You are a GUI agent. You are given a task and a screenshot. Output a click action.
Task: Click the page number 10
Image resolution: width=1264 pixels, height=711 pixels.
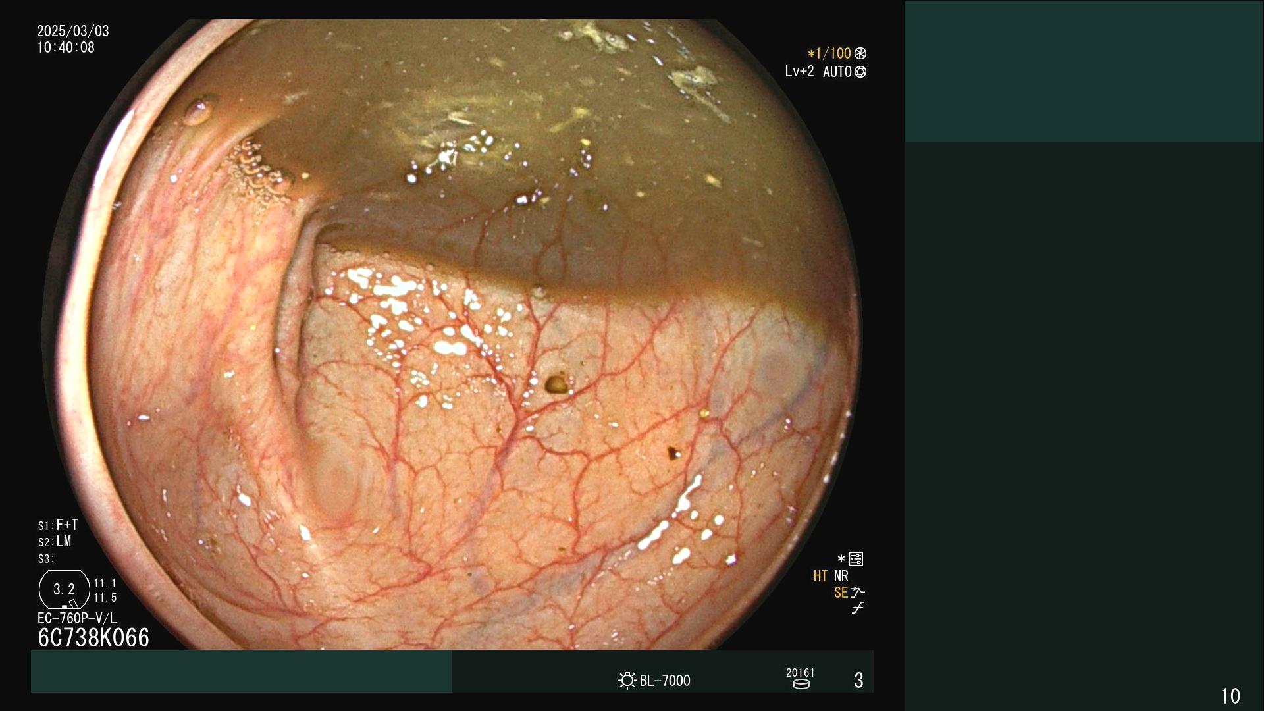tap(1230, 696)
